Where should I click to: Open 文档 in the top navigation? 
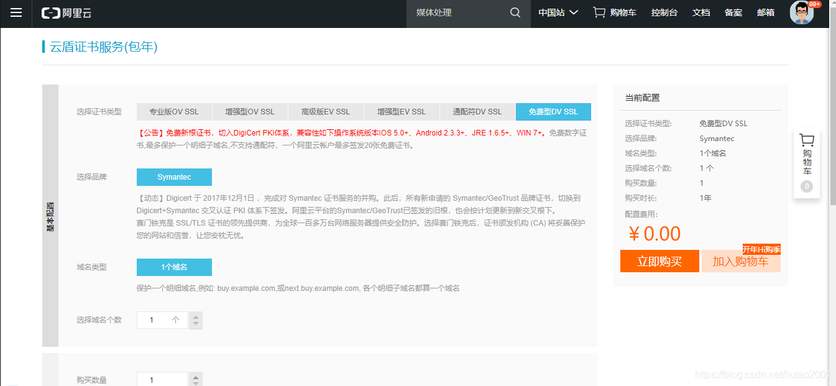point(701,13)
